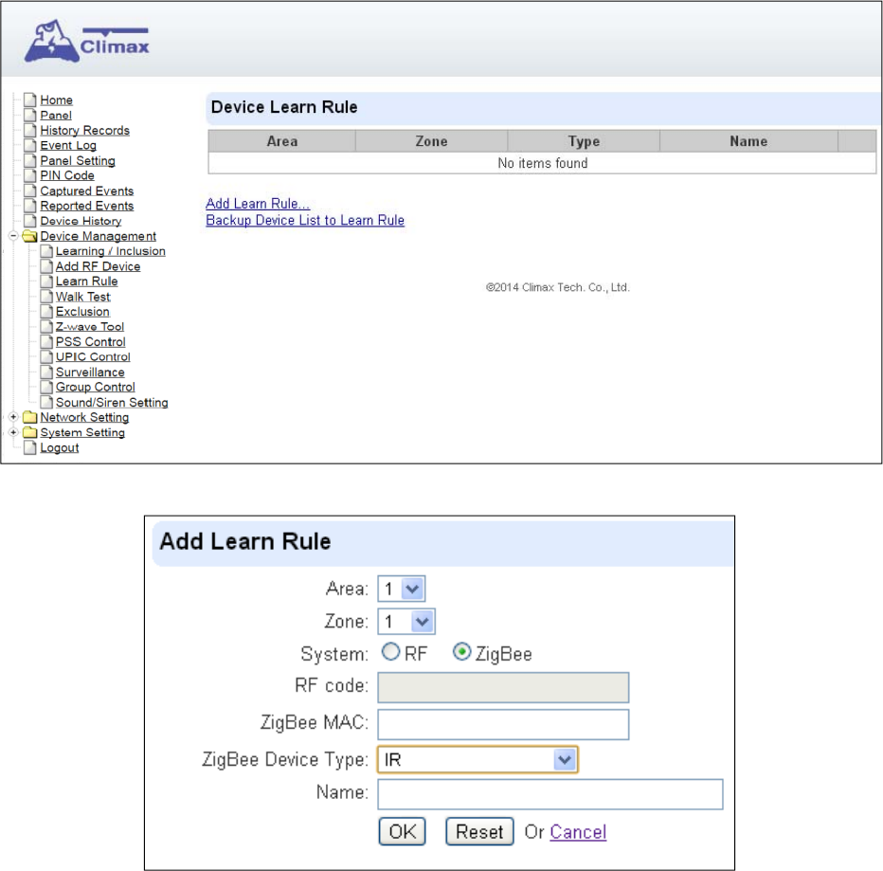The image size is (883, 871).
Task: Open the Z-wave Tool link
Action: point(90,327)
